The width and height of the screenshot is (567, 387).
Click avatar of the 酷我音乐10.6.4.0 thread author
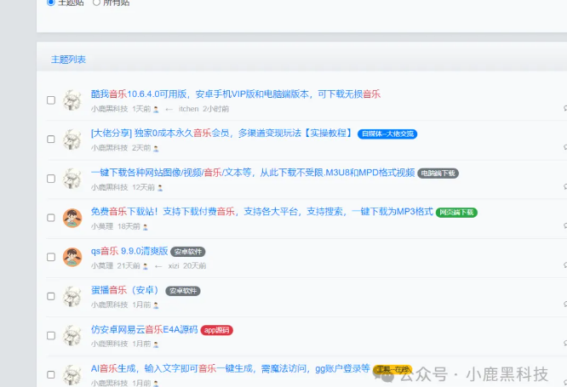tap(72, 100)
